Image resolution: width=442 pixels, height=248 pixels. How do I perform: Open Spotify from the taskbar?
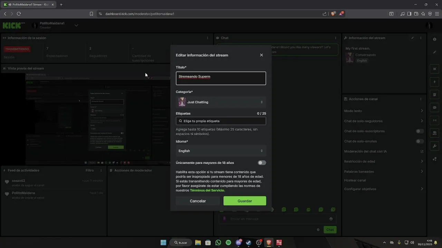pyautogui.click(x=228, y=242)
